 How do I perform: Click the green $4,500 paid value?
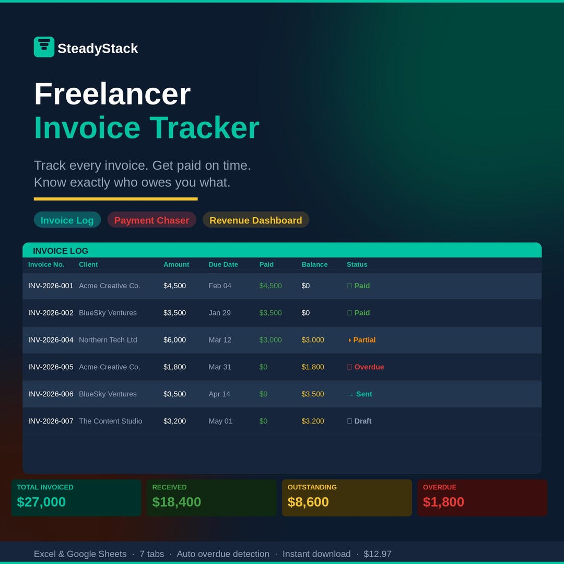[271, 286]
